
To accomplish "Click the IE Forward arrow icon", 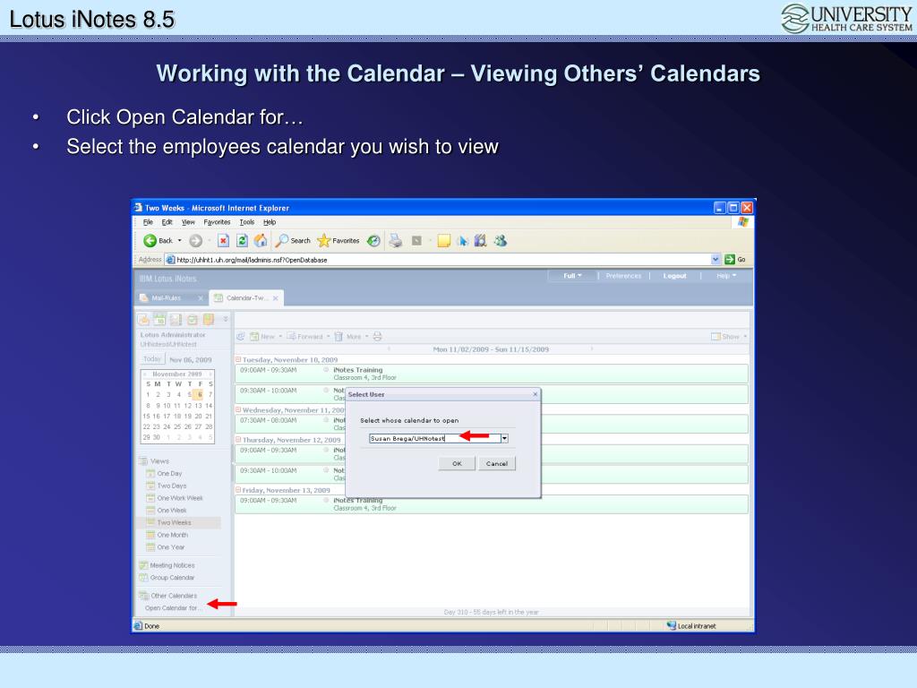I will coord(195,240).
